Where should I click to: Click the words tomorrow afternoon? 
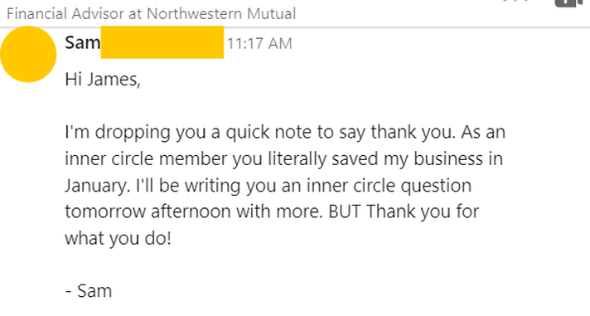pyautogui.click(x=147, y=211)
